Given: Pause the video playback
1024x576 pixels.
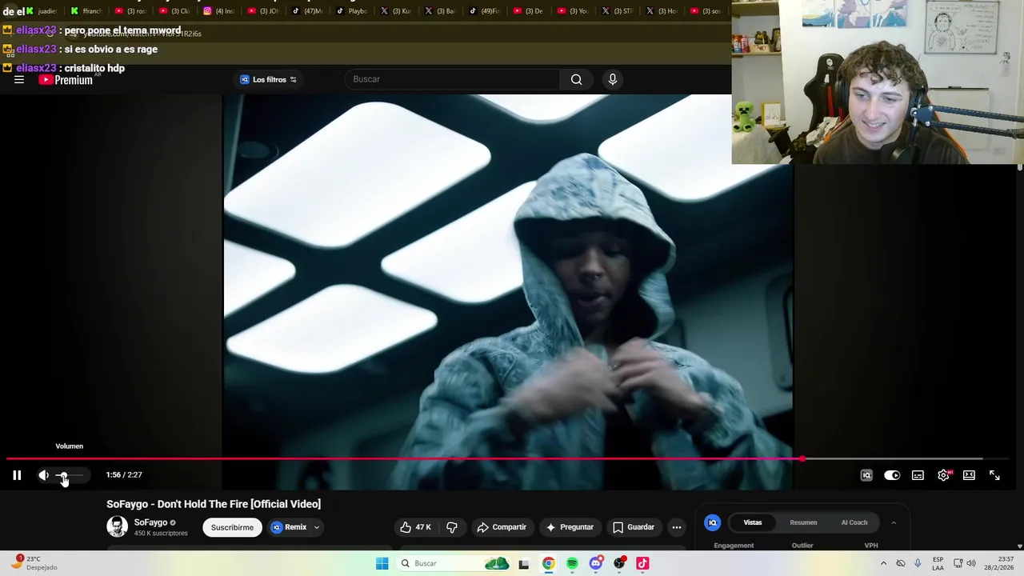Looking at the screenshot, I should pyautogui.click(x=17, y=475).
